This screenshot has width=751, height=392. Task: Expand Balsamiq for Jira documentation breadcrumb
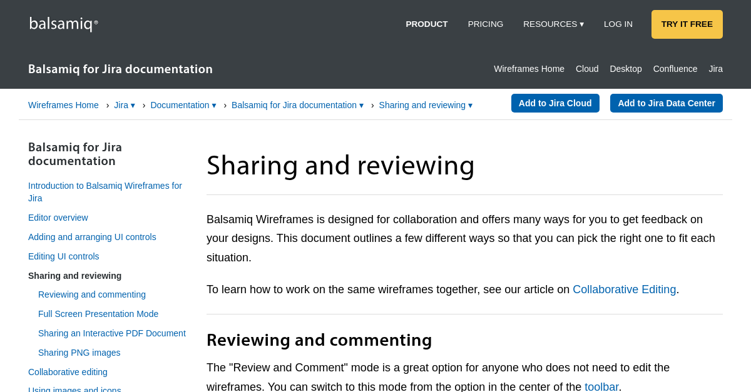(x=297, y=105)
